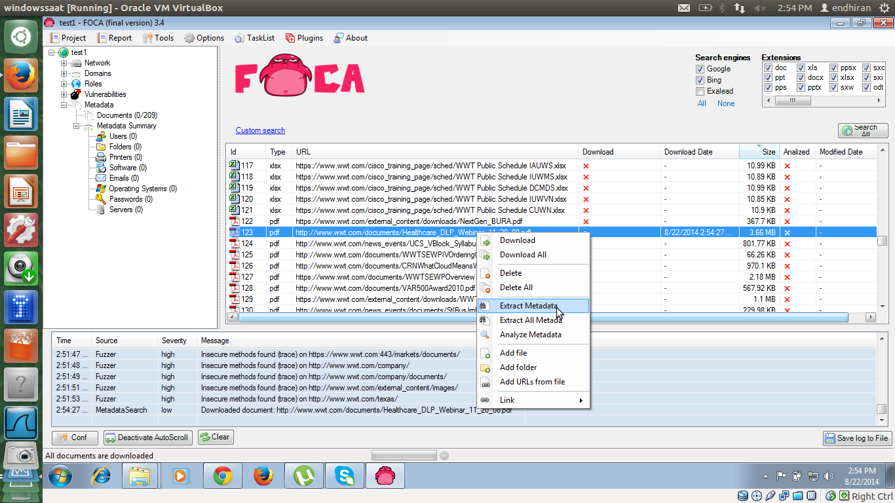Click the document list horizontal scrollbar
Screen dimensions: 895x503
(x=551, y=318)
